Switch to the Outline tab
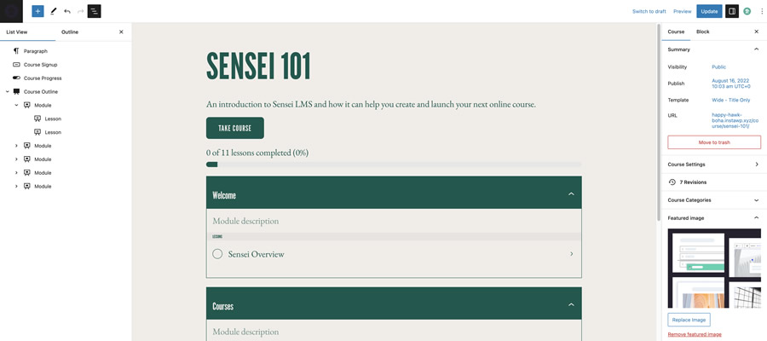 click(x=70, y=32)
